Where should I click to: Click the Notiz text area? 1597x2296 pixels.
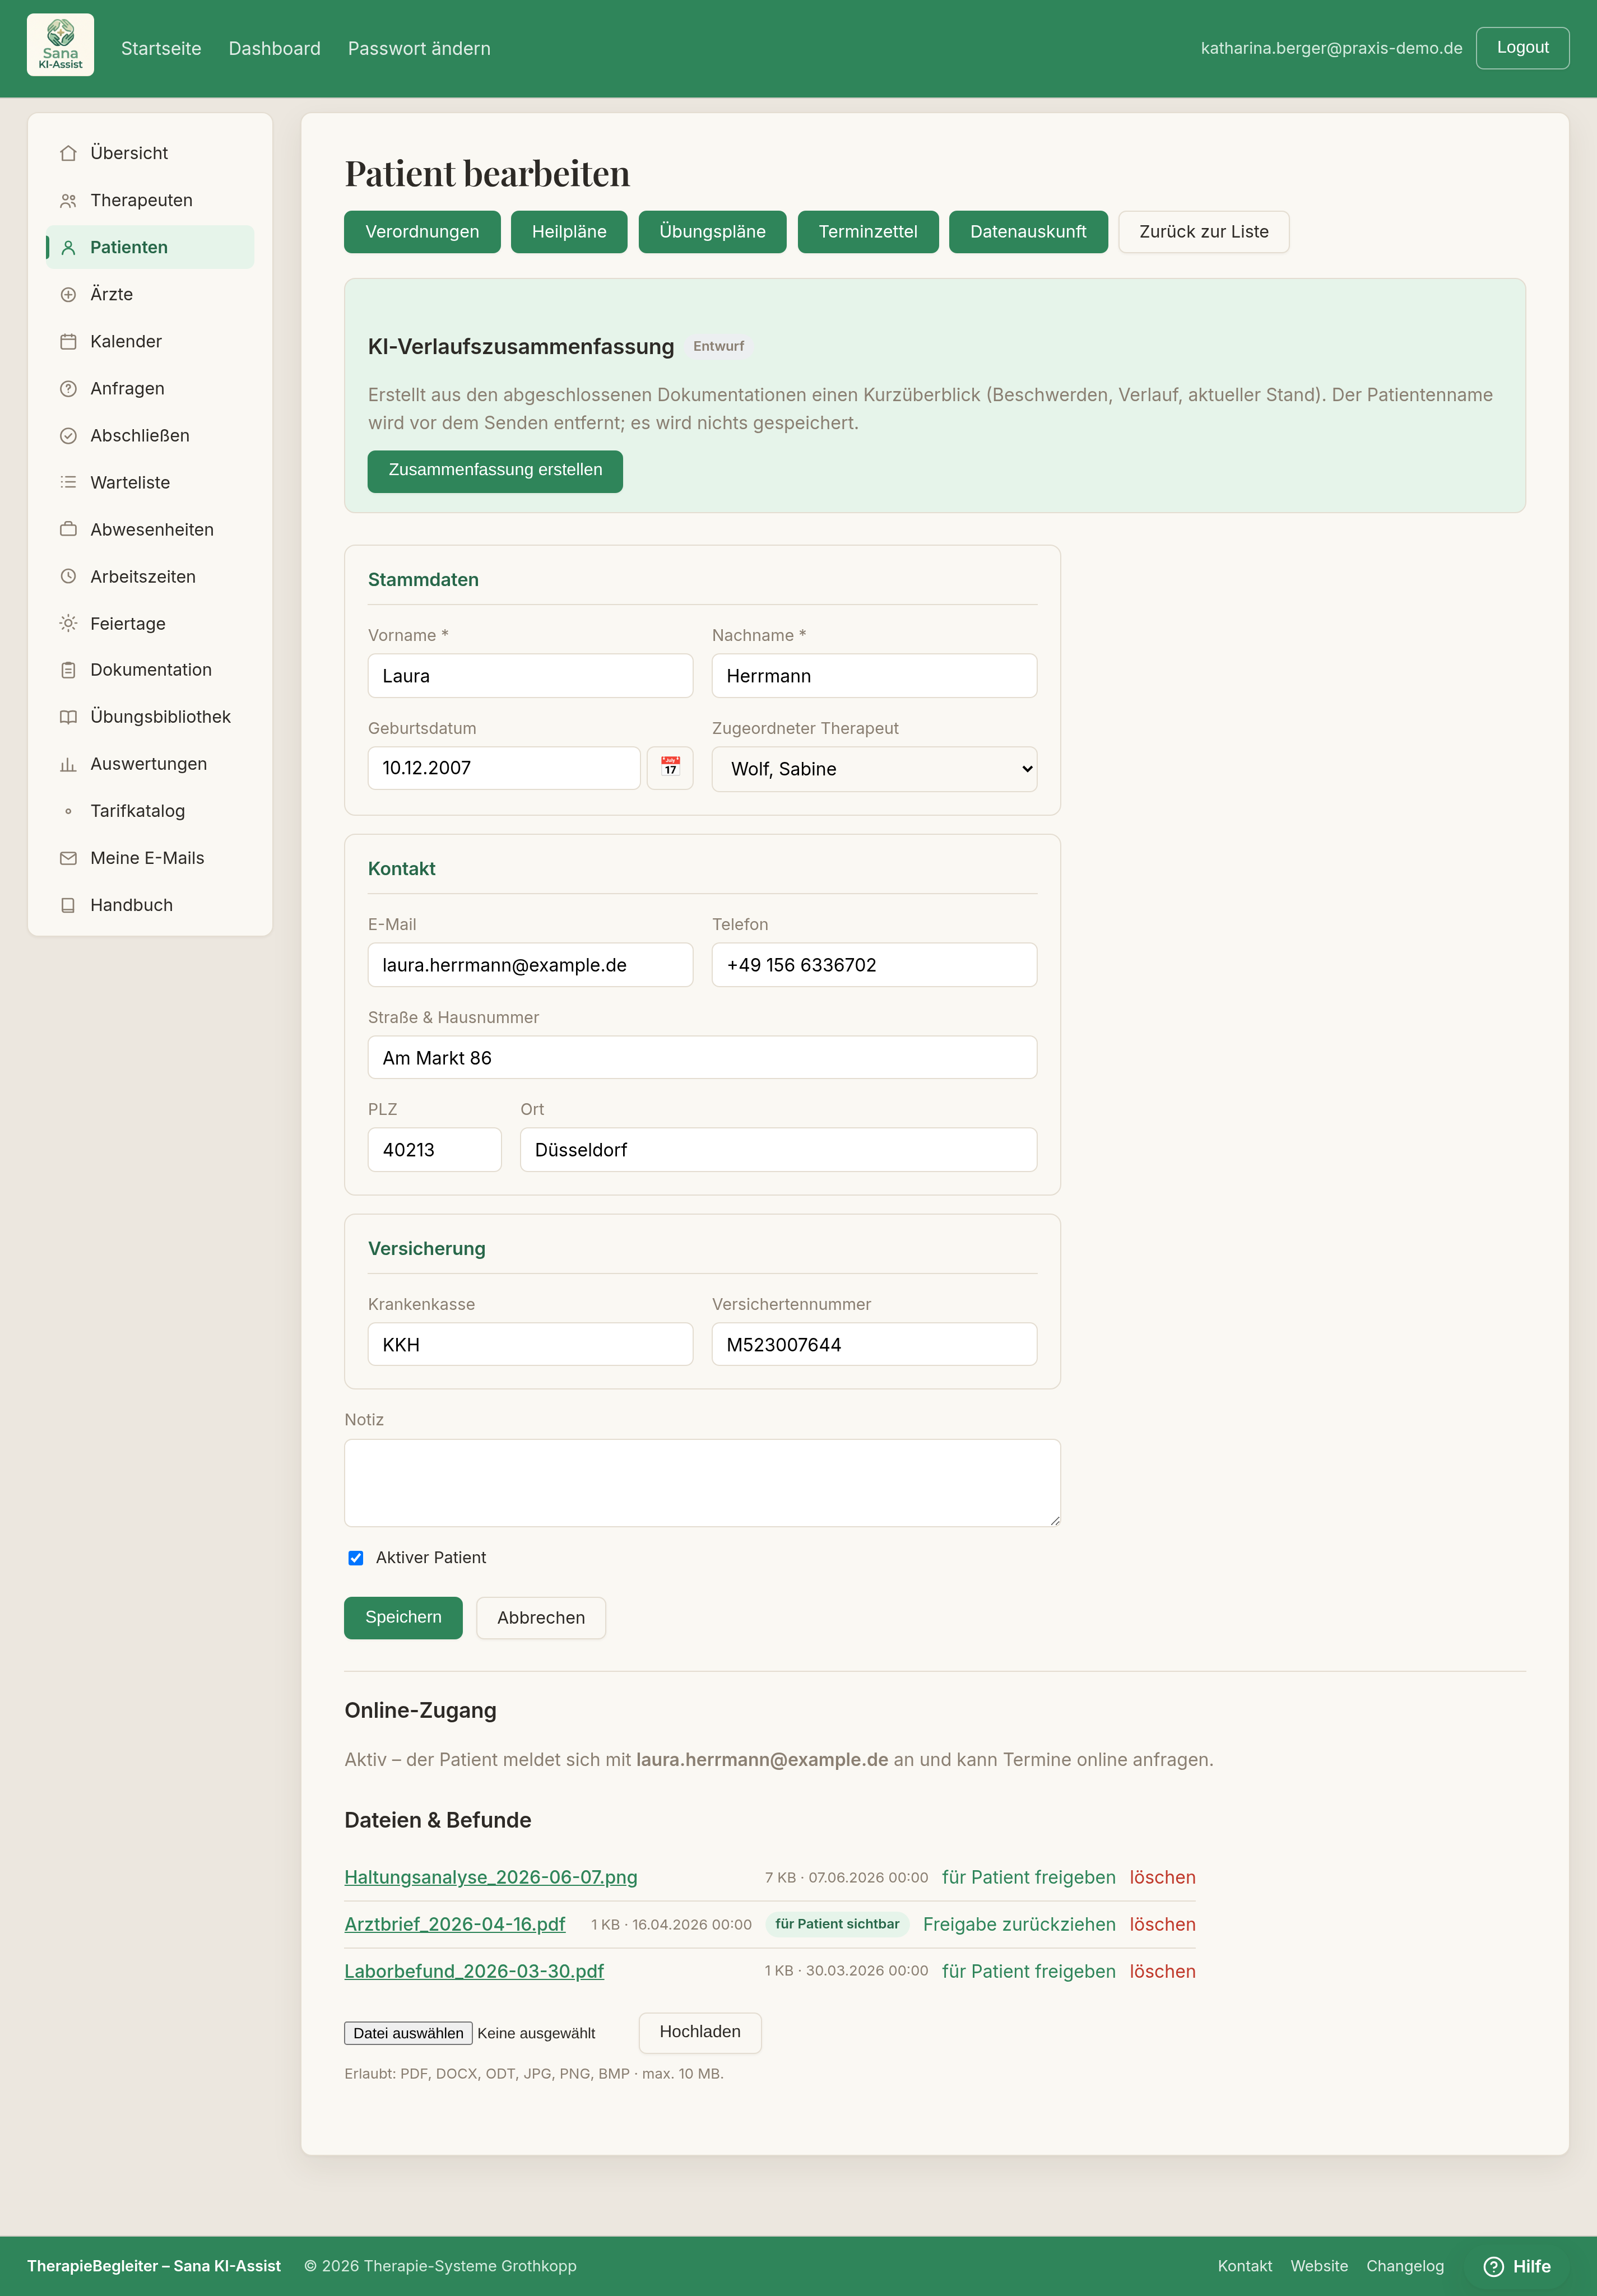pos(702,1483)
